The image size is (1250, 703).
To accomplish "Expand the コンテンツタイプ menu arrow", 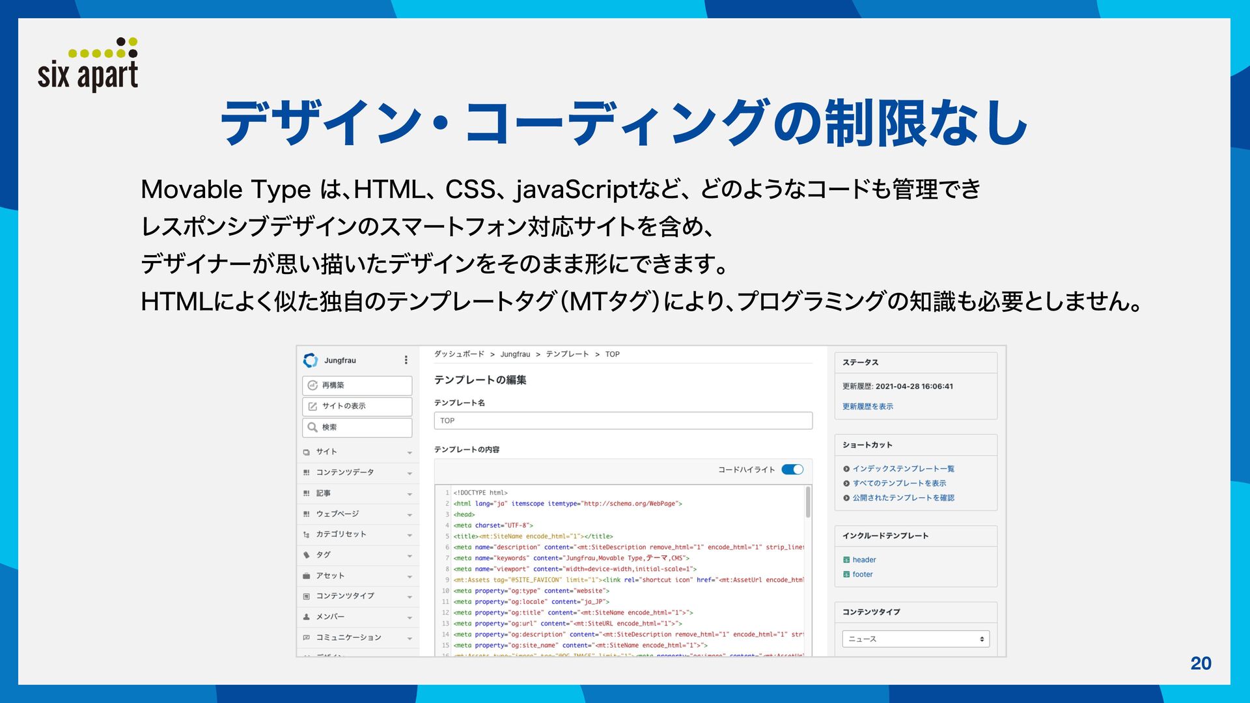I will (x=410, y=597).
